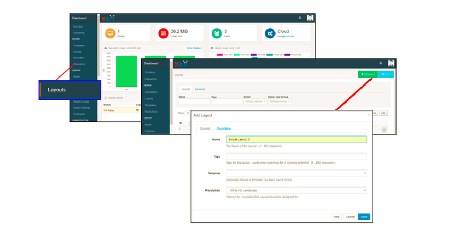Open the Template dropdown

tap(296, 173)
